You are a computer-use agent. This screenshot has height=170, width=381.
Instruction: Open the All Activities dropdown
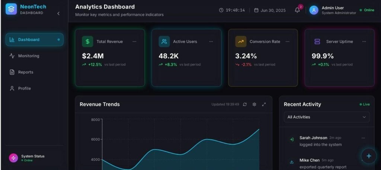[x=327, y=117]
